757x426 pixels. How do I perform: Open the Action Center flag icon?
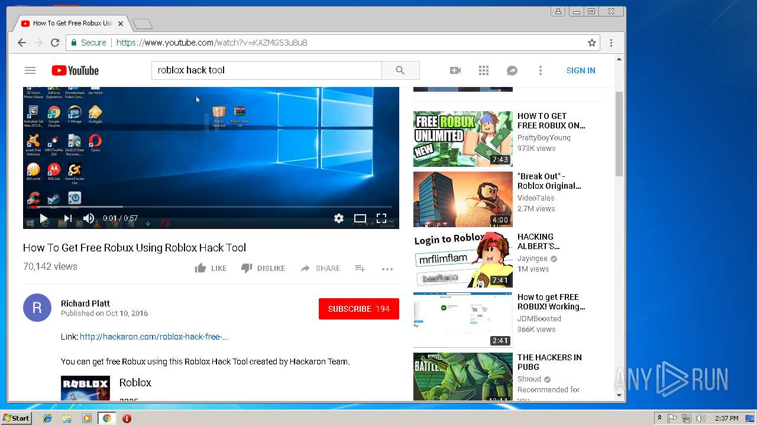[x=672, y=418]
